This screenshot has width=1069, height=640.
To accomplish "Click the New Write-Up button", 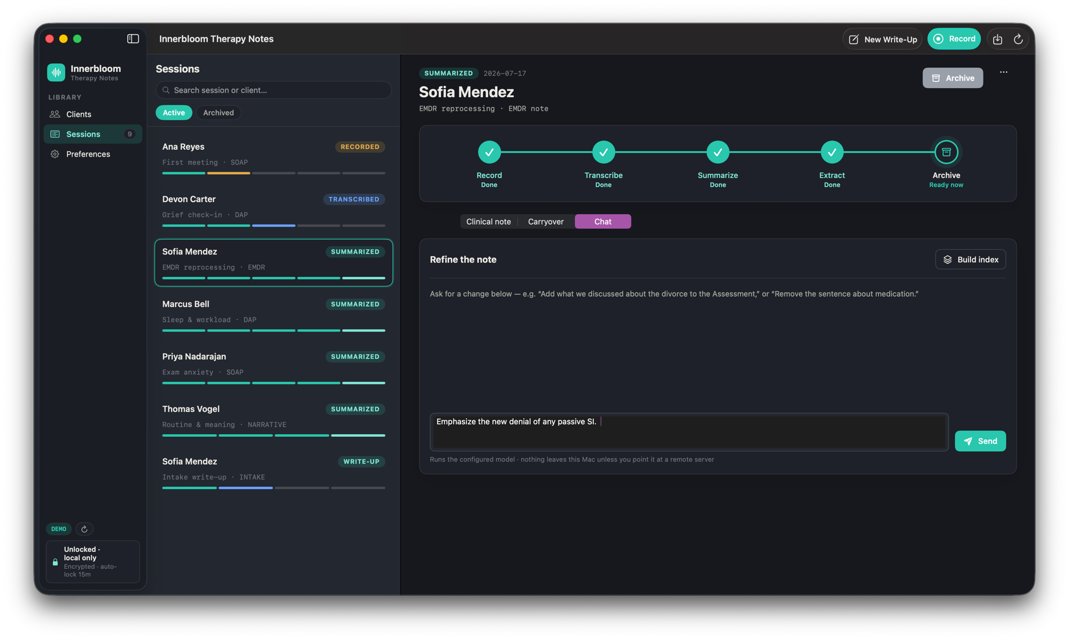I will pos(882,39).
